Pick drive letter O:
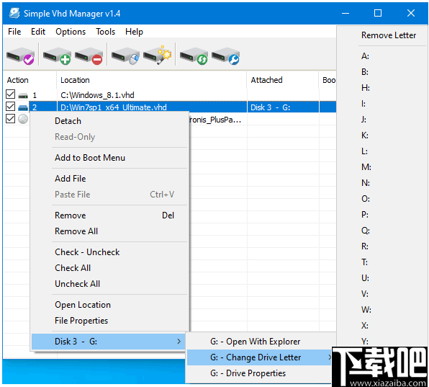 point(383,199)
